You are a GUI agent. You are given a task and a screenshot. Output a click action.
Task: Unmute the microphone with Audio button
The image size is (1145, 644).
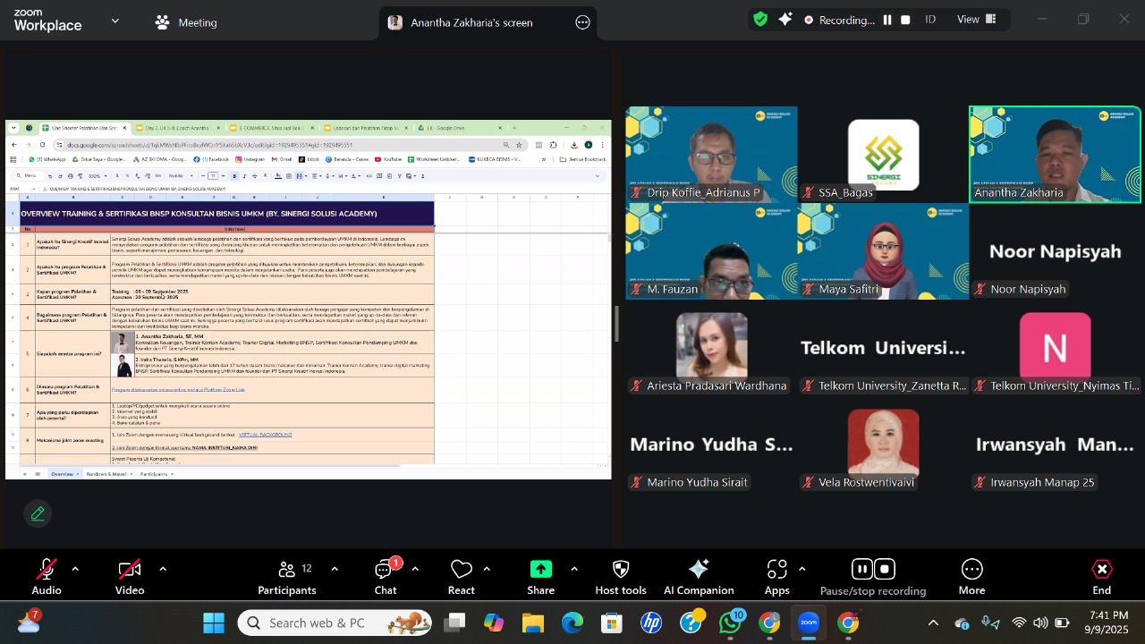coord(47,577)
